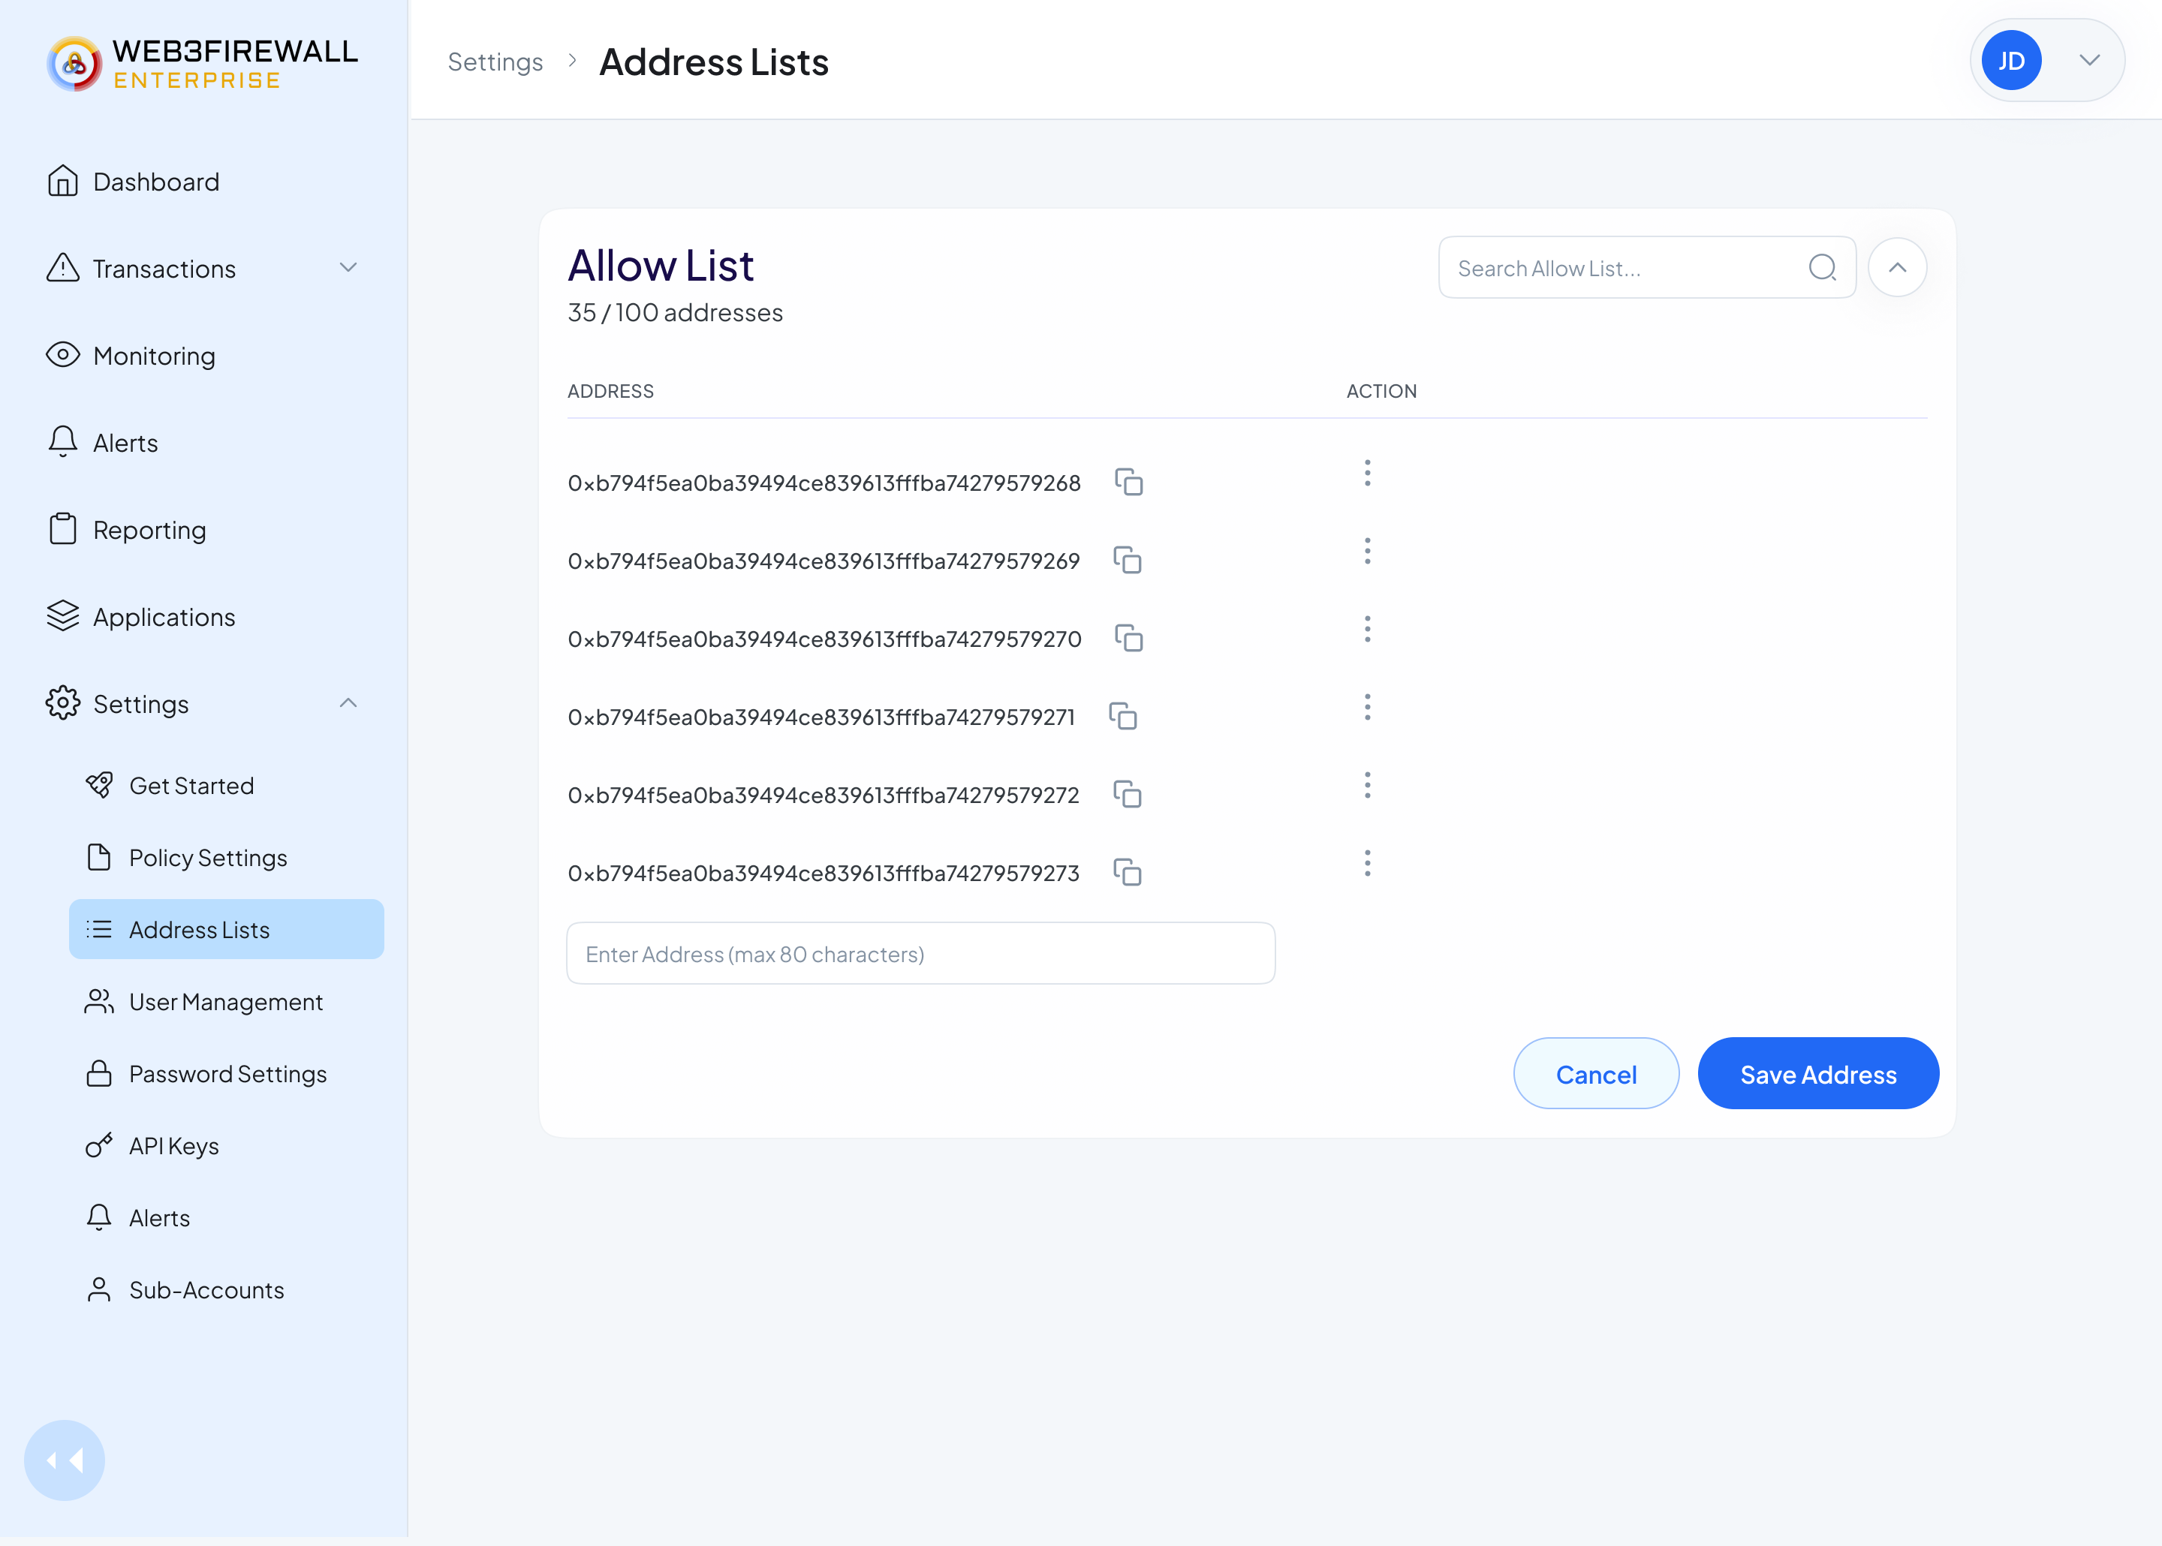Open the user account dropdown chevron

coord(2090,61)
